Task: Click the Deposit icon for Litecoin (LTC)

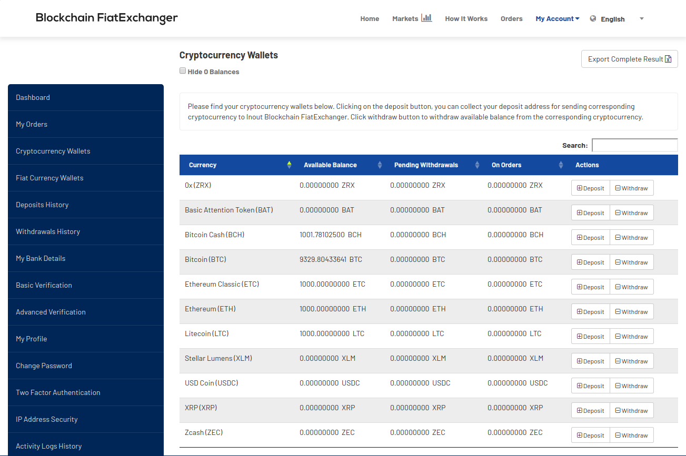Action: 580,336
